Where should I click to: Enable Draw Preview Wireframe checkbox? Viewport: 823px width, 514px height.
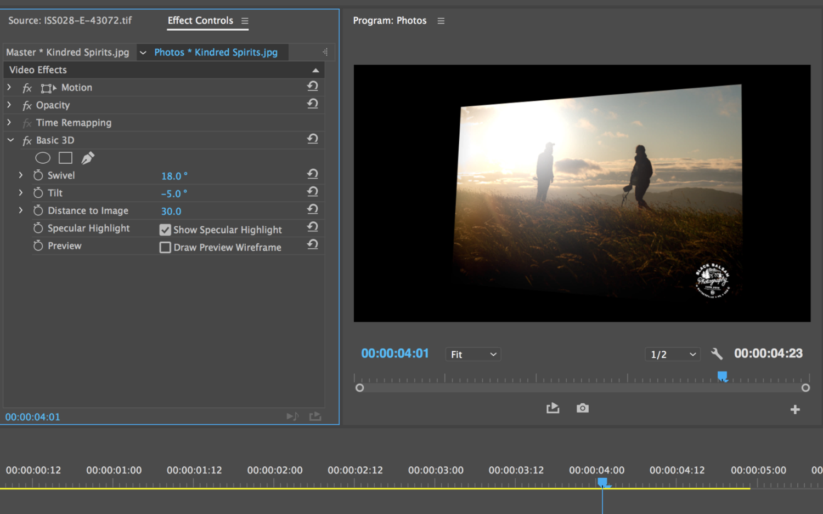[x=165, y=248]
